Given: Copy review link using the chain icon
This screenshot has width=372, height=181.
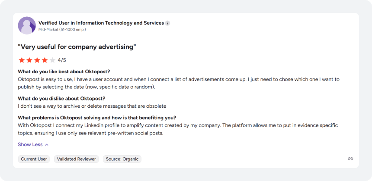Looking at the screenshot, I should pos(350,159).
